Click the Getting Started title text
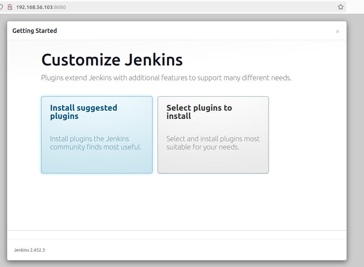The image size is (364, 267). [x=35, y=31]
